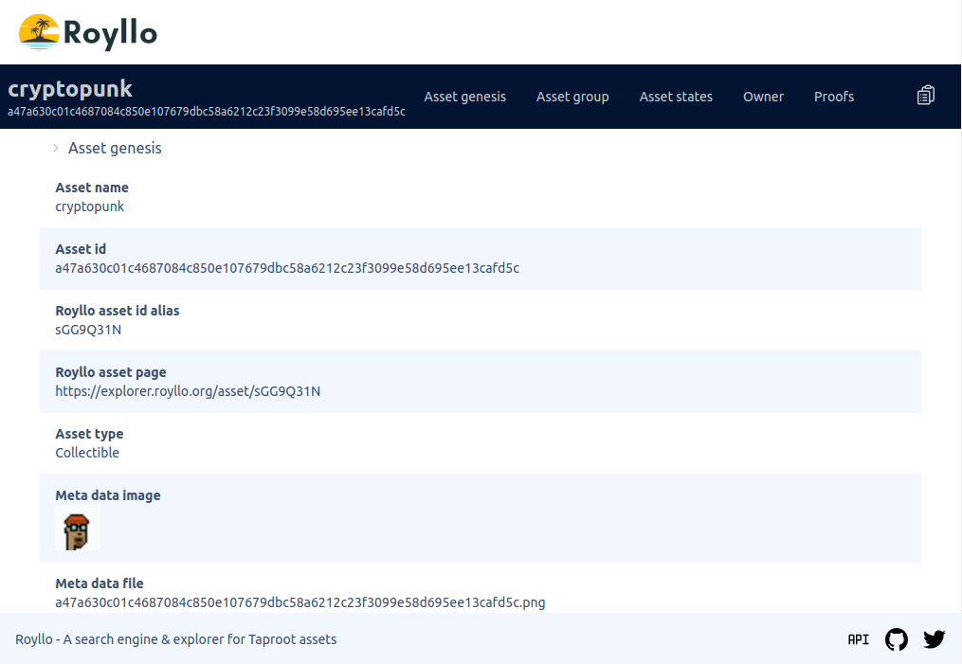Click the Royllo asset page label

tap(111, 373)
